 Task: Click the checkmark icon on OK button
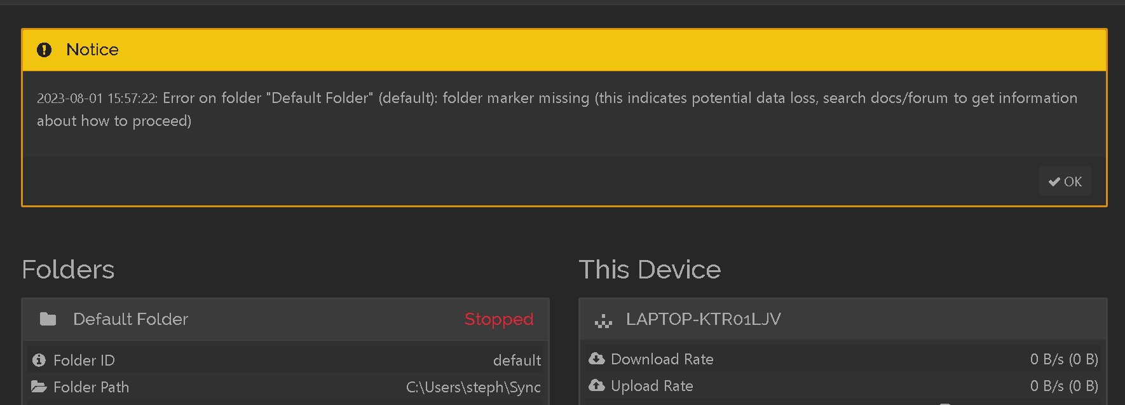pyautogui.click(x=1054, y=182)
